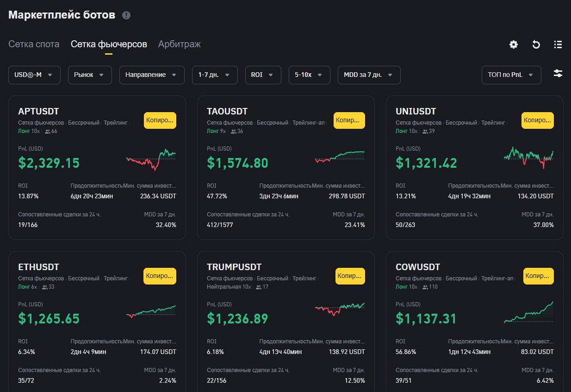
Task: Open the ROI filter dropdown
Action: (263, 75)
